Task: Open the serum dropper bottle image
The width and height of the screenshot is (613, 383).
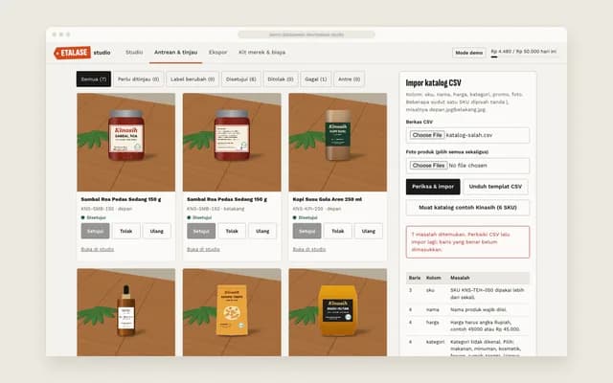Action: 125,312
